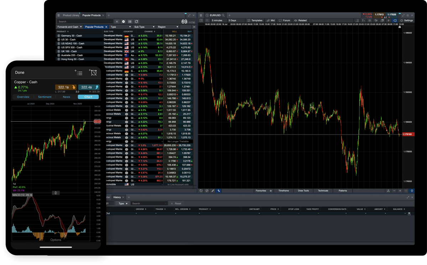Click the Templates button in chart toolbar
The image size is (427, 265).
255,21
